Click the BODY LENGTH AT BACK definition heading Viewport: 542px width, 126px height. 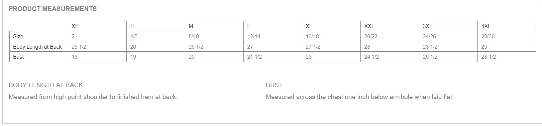tap(46, 85)
